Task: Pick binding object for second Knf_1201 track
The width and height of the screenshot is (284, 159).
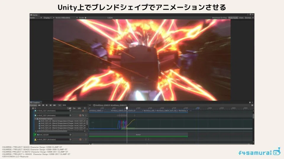Action: 70,115
